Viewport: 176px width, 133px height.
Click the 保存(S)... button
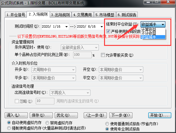click(41, 115)
